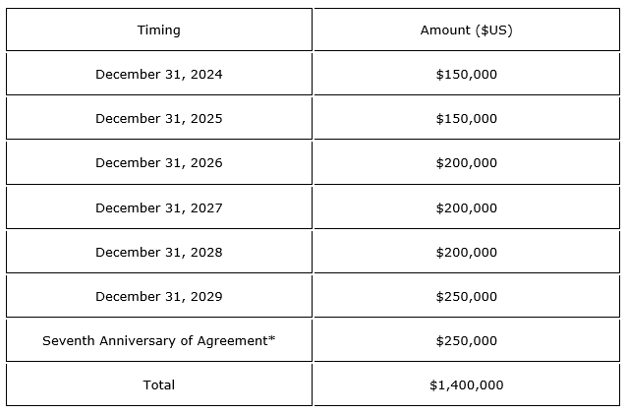Click the asterisk after the word Agreement
629x413 pixels.
point(271,339)
